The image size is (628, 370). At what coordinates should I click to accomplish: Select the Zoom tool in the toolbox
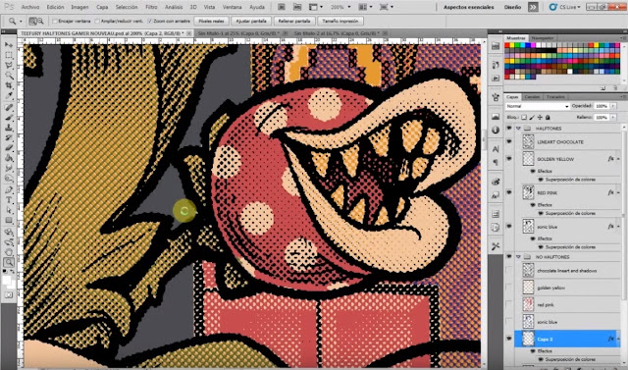[x=9, y=263]
